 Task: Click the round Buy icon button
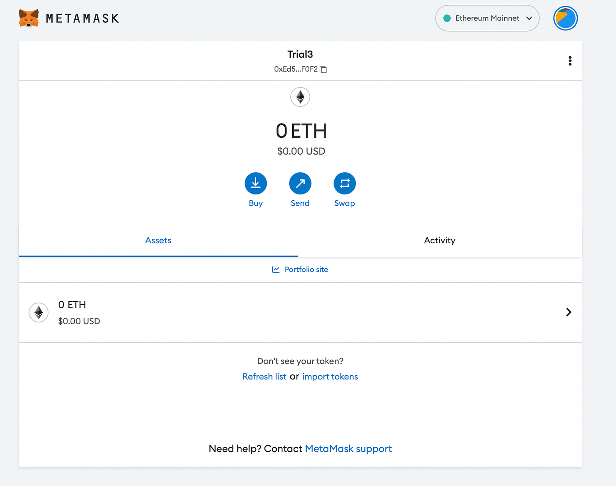pyautogui.click(x=256, y=183)
